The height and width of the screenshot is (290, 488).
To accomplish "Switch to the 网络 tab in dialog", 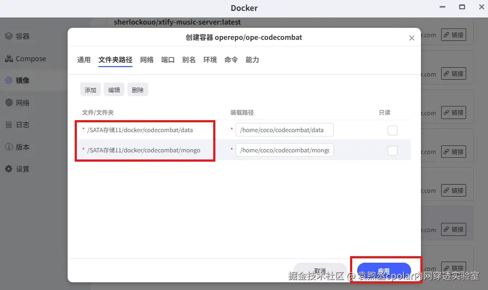I will (x=147, y=60).
